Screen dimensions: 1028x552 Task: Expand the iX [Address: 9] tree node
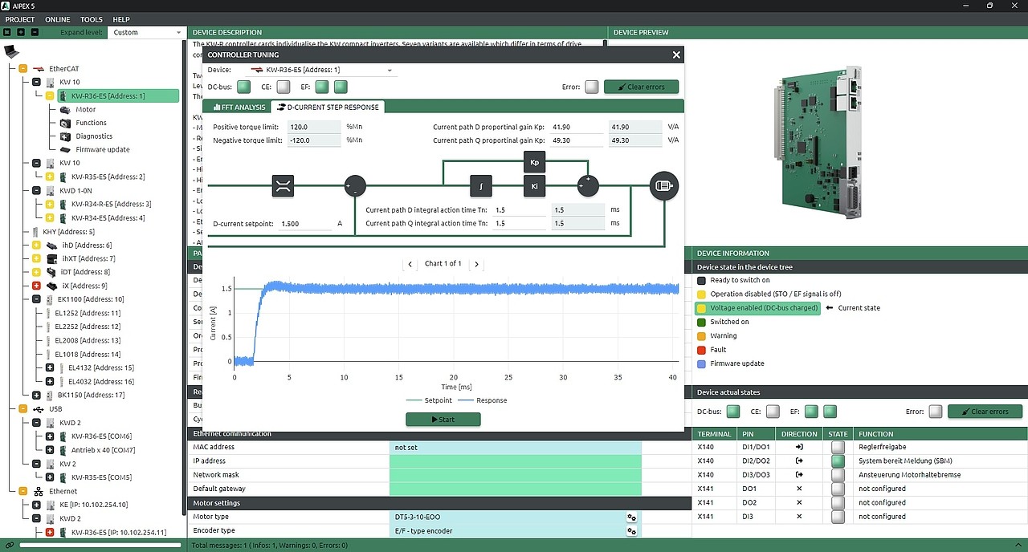pyautogui.click(x=36, y=286)
